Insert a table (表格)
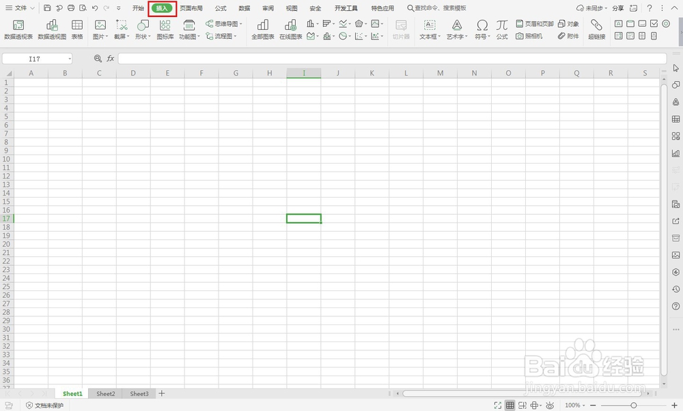Screen dimensions: 683x411 77,30
